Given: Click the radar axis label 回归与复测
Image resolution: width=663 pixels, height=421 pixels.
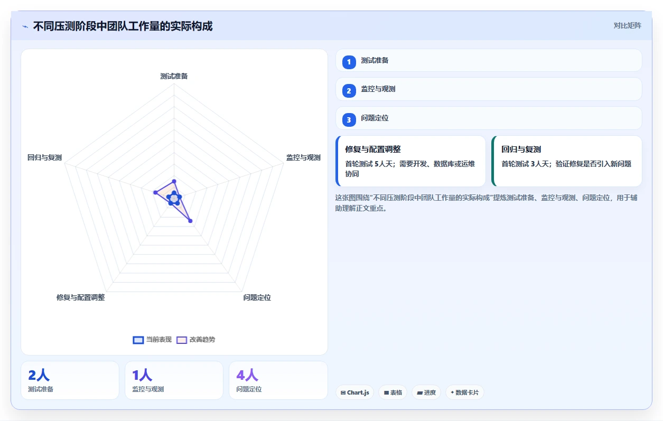Looking at the screenshot, I should click(45, 157).
